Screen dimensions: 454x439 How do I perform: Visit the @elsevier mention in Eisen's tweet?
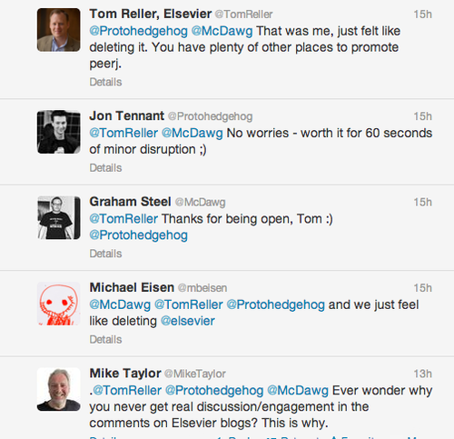tap(188, 321)
